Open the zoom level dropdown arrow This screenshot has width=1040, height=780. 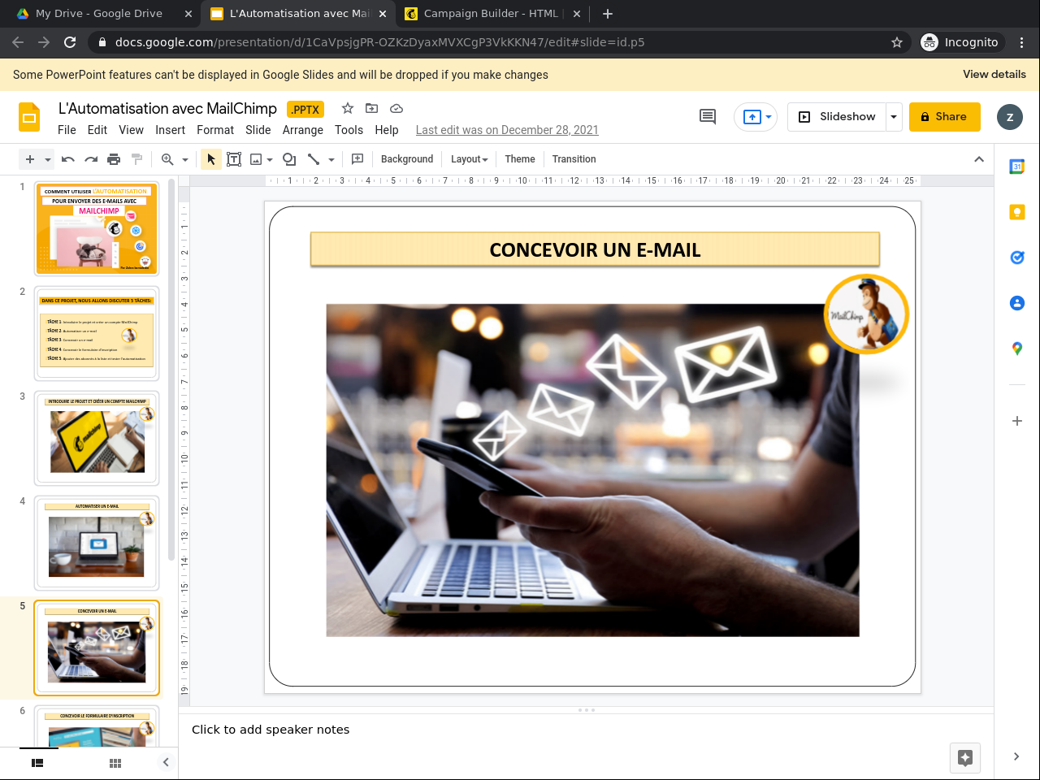[185, 159]
